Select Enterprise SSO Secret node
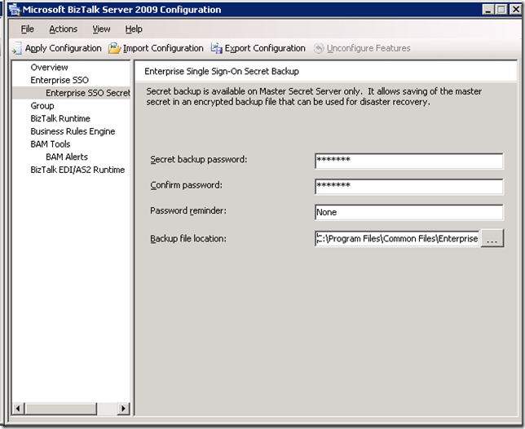 (88, 93)
